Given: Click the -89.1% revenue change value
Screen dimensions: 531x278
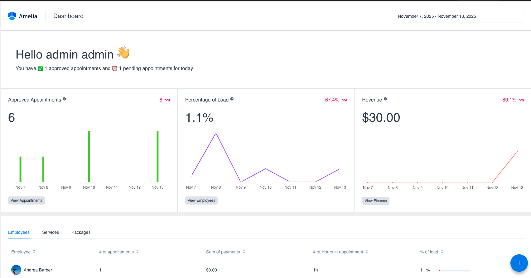Looking at the screenshot, I should coord(509,100).
